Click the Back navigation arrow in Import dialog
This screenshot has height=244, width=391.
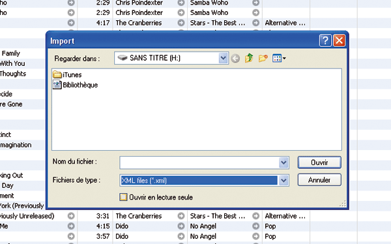[235, 59]
